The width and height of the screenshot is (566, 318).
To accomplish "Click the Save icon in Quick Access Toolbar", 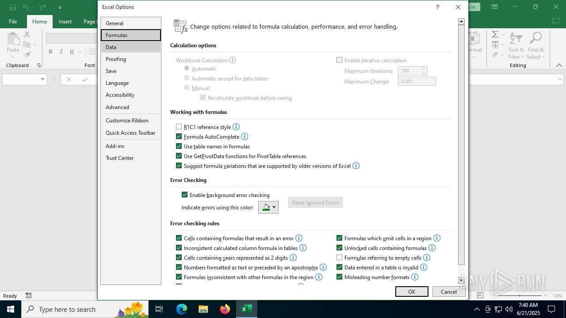I will 13,7.
